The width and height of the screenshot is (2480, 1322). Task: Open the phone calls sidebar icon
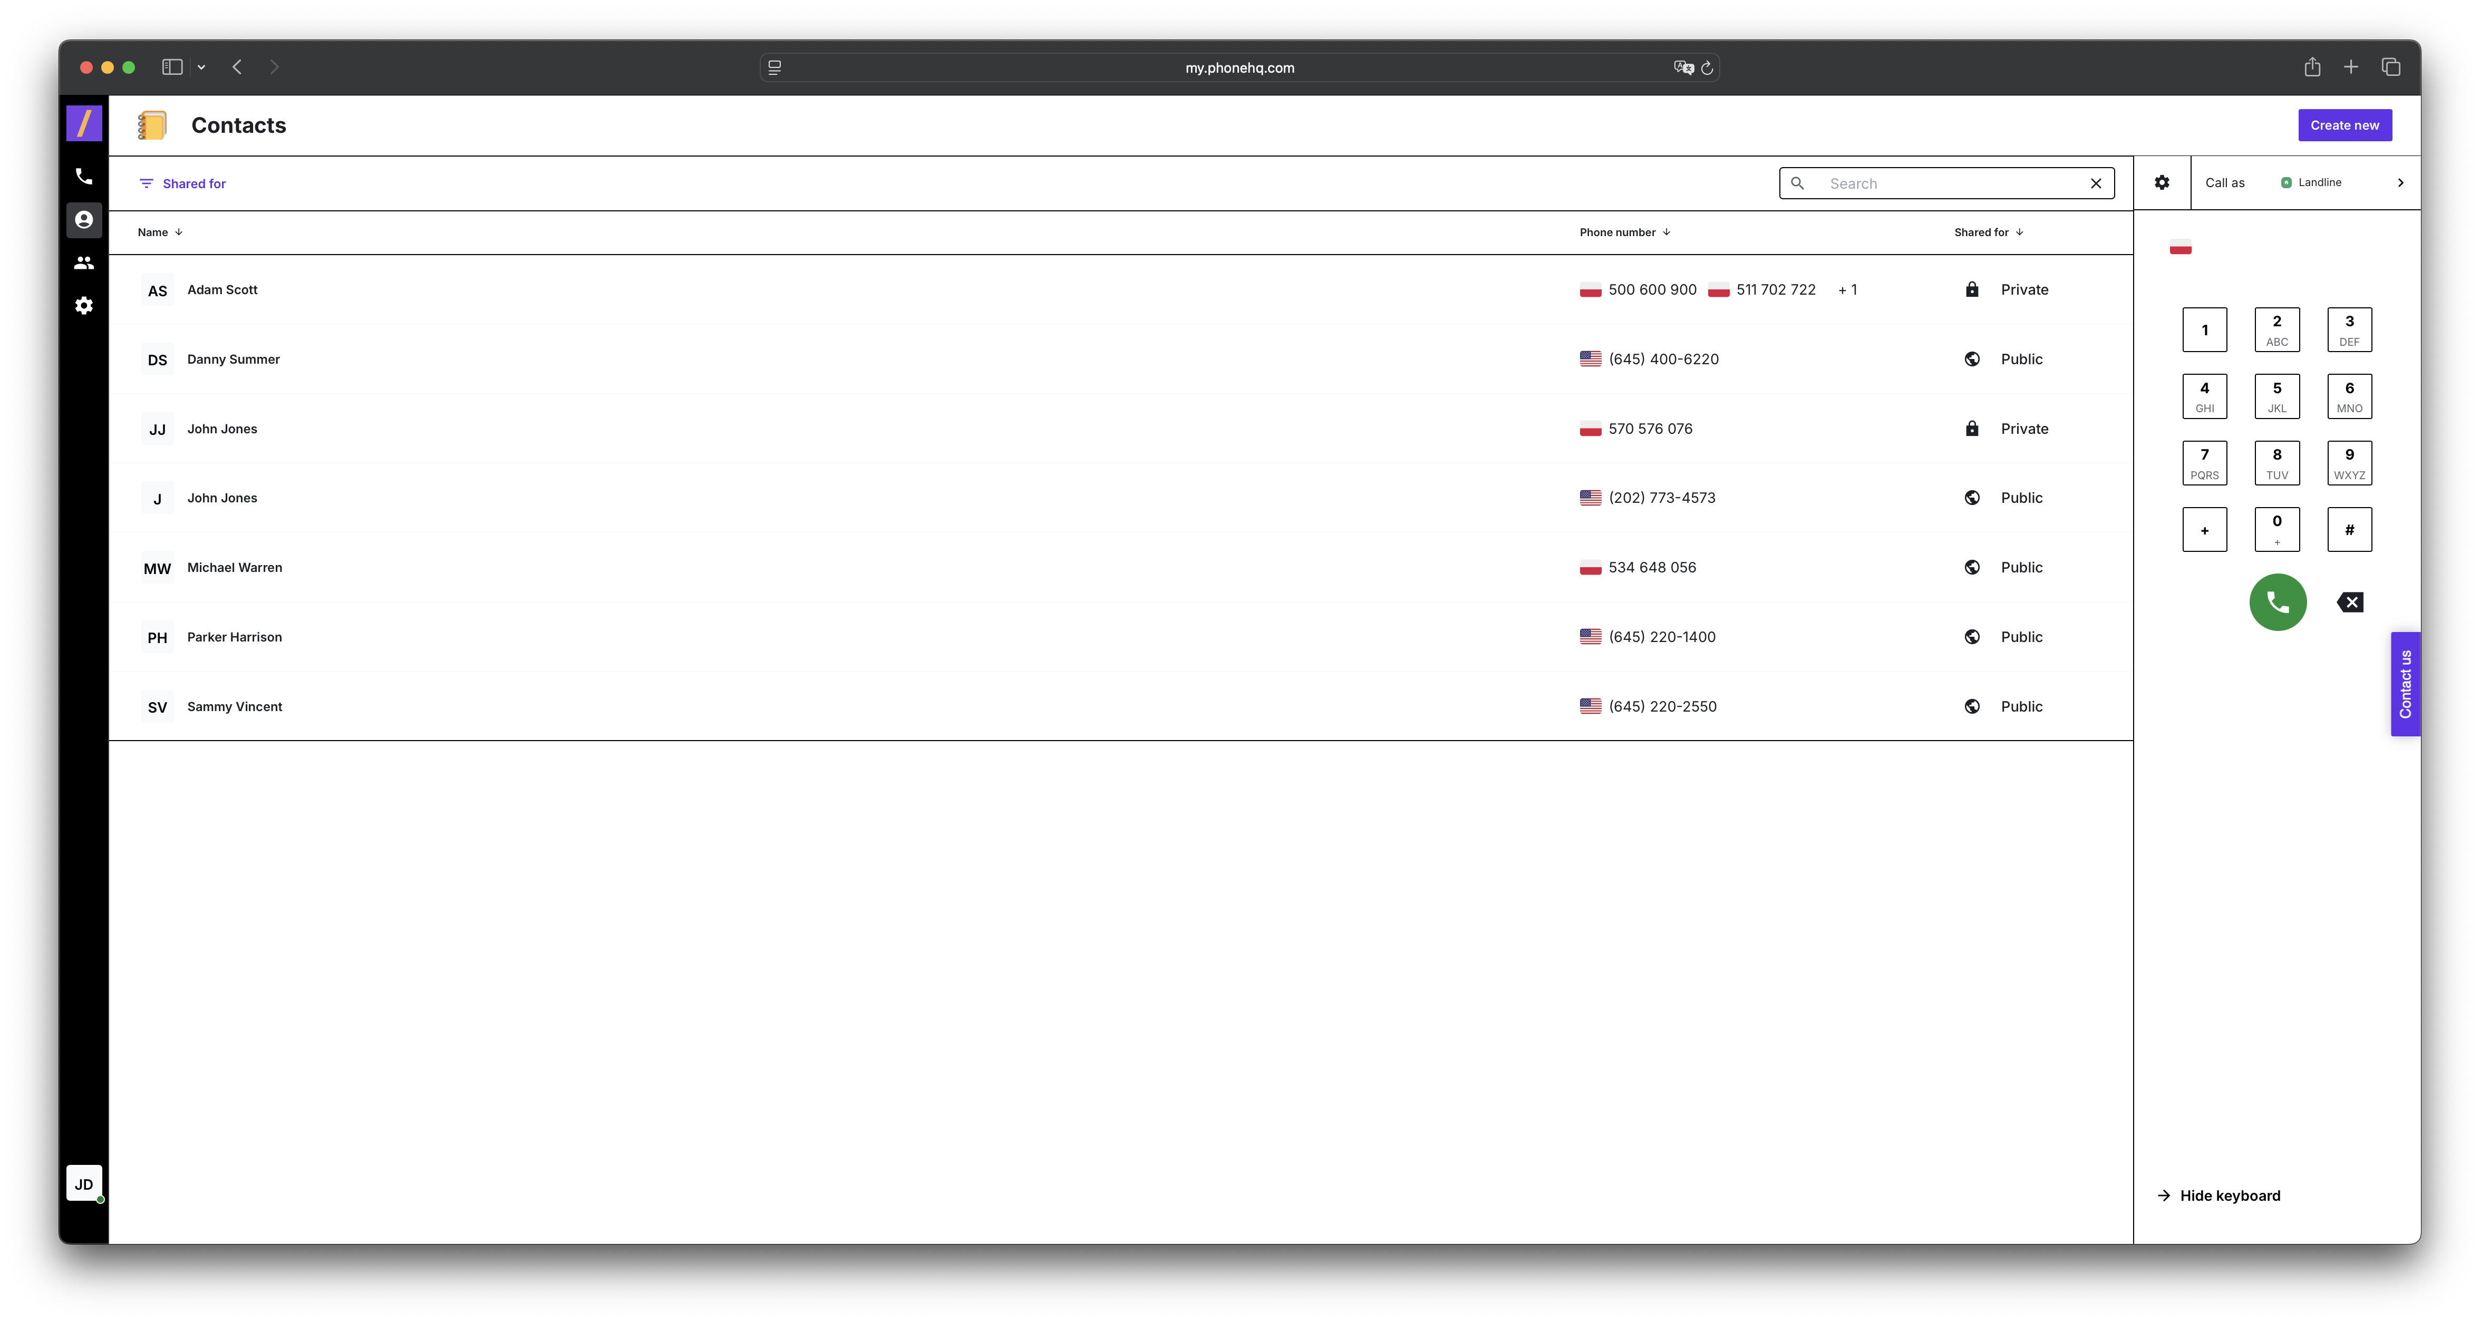[x=84, y=176]
